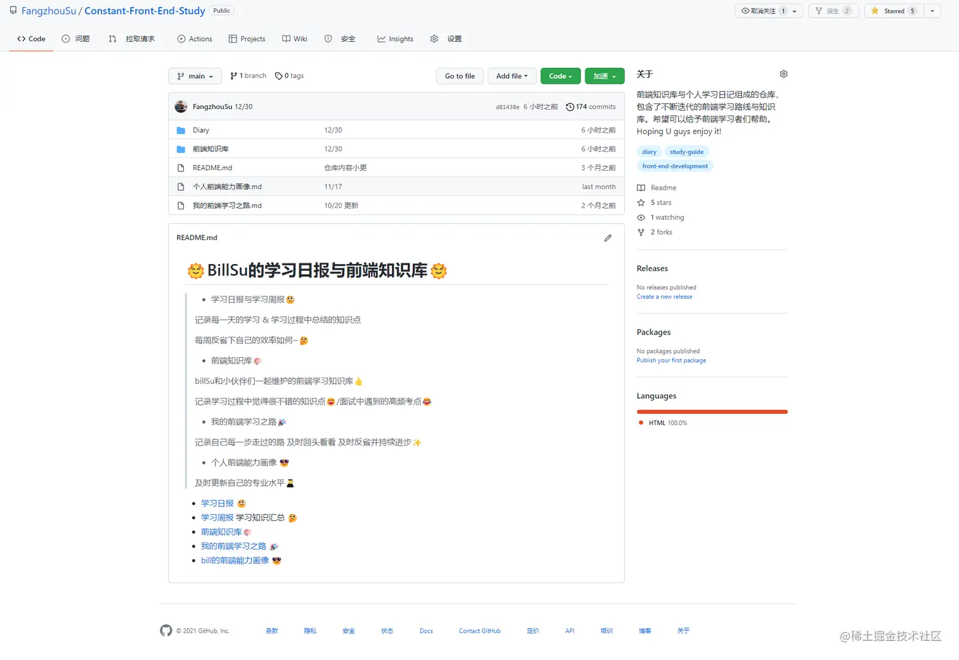Viewport: 959px width, 660px height.
Task: Open the 学习周报 link in README
Action: coord(218,518)
